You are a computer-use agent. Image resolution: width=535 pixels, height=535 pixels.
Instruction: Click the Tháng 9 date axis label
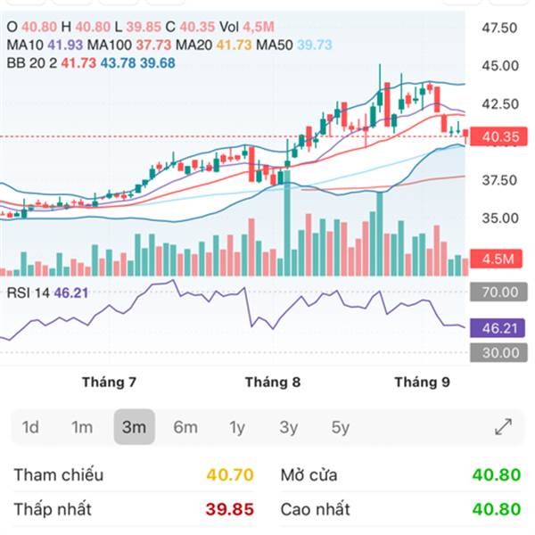[x=423, y=383]
